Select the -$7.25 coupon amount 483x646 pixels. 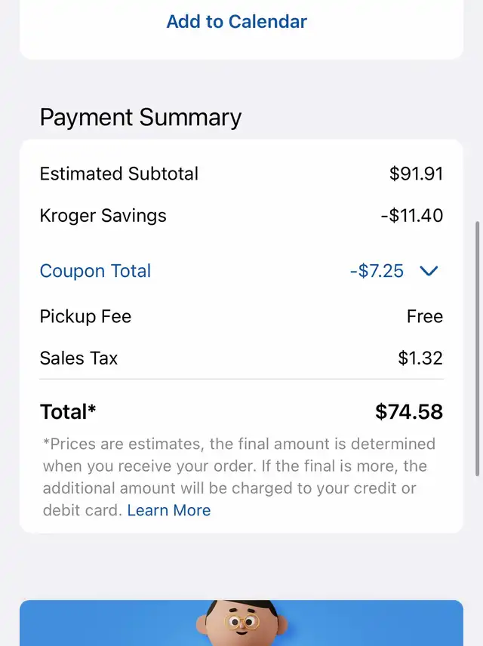pyautogui.click(x=377, y=271)
